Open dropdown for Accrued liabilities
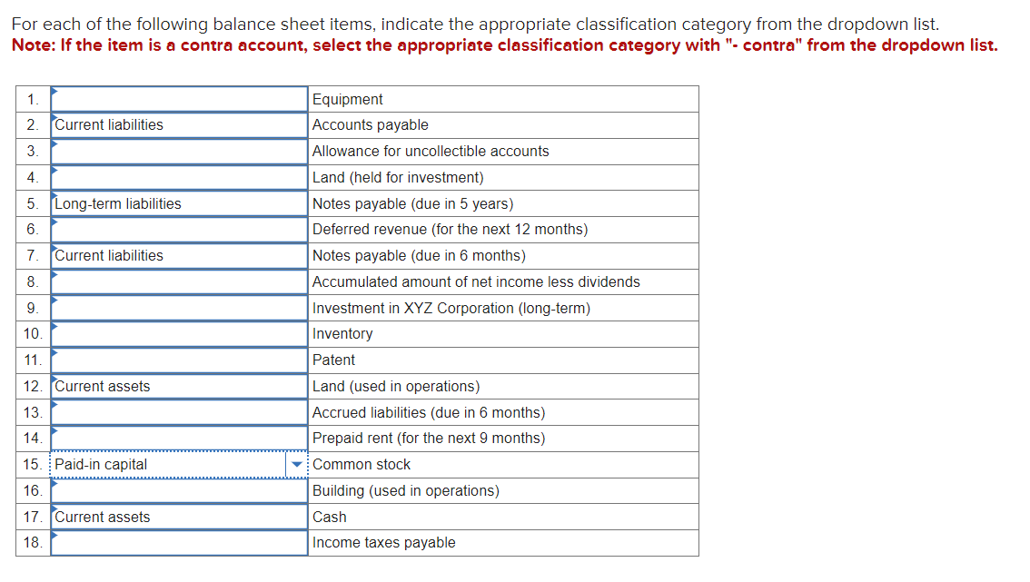This screenshot has width=1030, height=582. [x=177, y=411]
